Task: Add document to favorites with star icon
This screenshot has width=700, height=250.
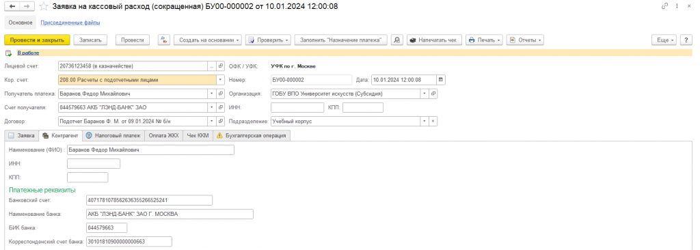Action: click(x=43, y=6)
